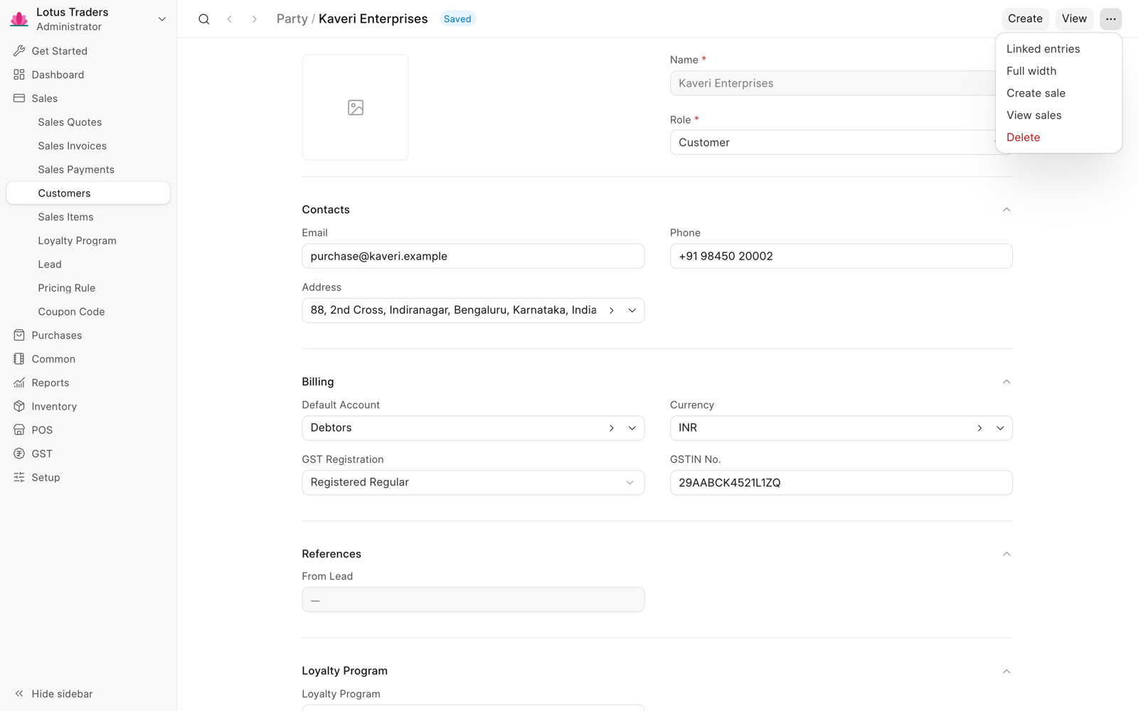Image resolution: width=1138 pixels, height=711 pixels.
Task: Click the Get Started wrench icon
Action: pyautogui.click(x=19, y=51)
